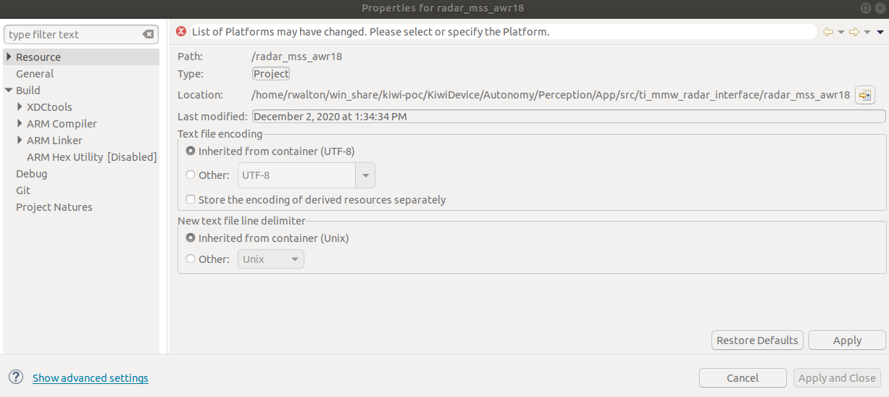Expand the ARM Compiler tree node
The height and width of the screenshot is (397, 889).
point(20,124)
